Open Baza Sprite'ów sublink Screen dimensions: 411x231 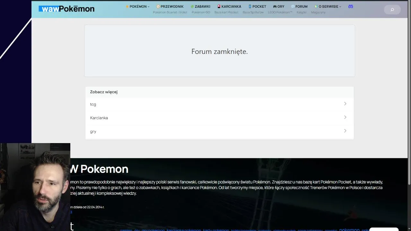pyautogui.click(x=253, y=12)
